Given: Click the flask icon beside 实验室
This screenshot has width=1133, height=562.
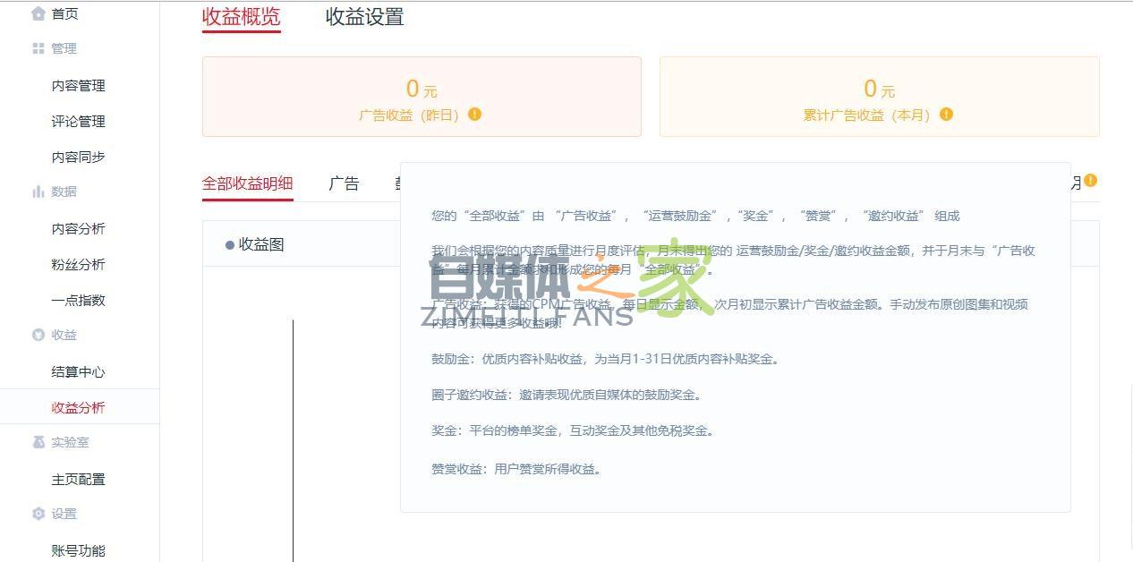Looking at the screenshot, I should click(x=38, y=442).
